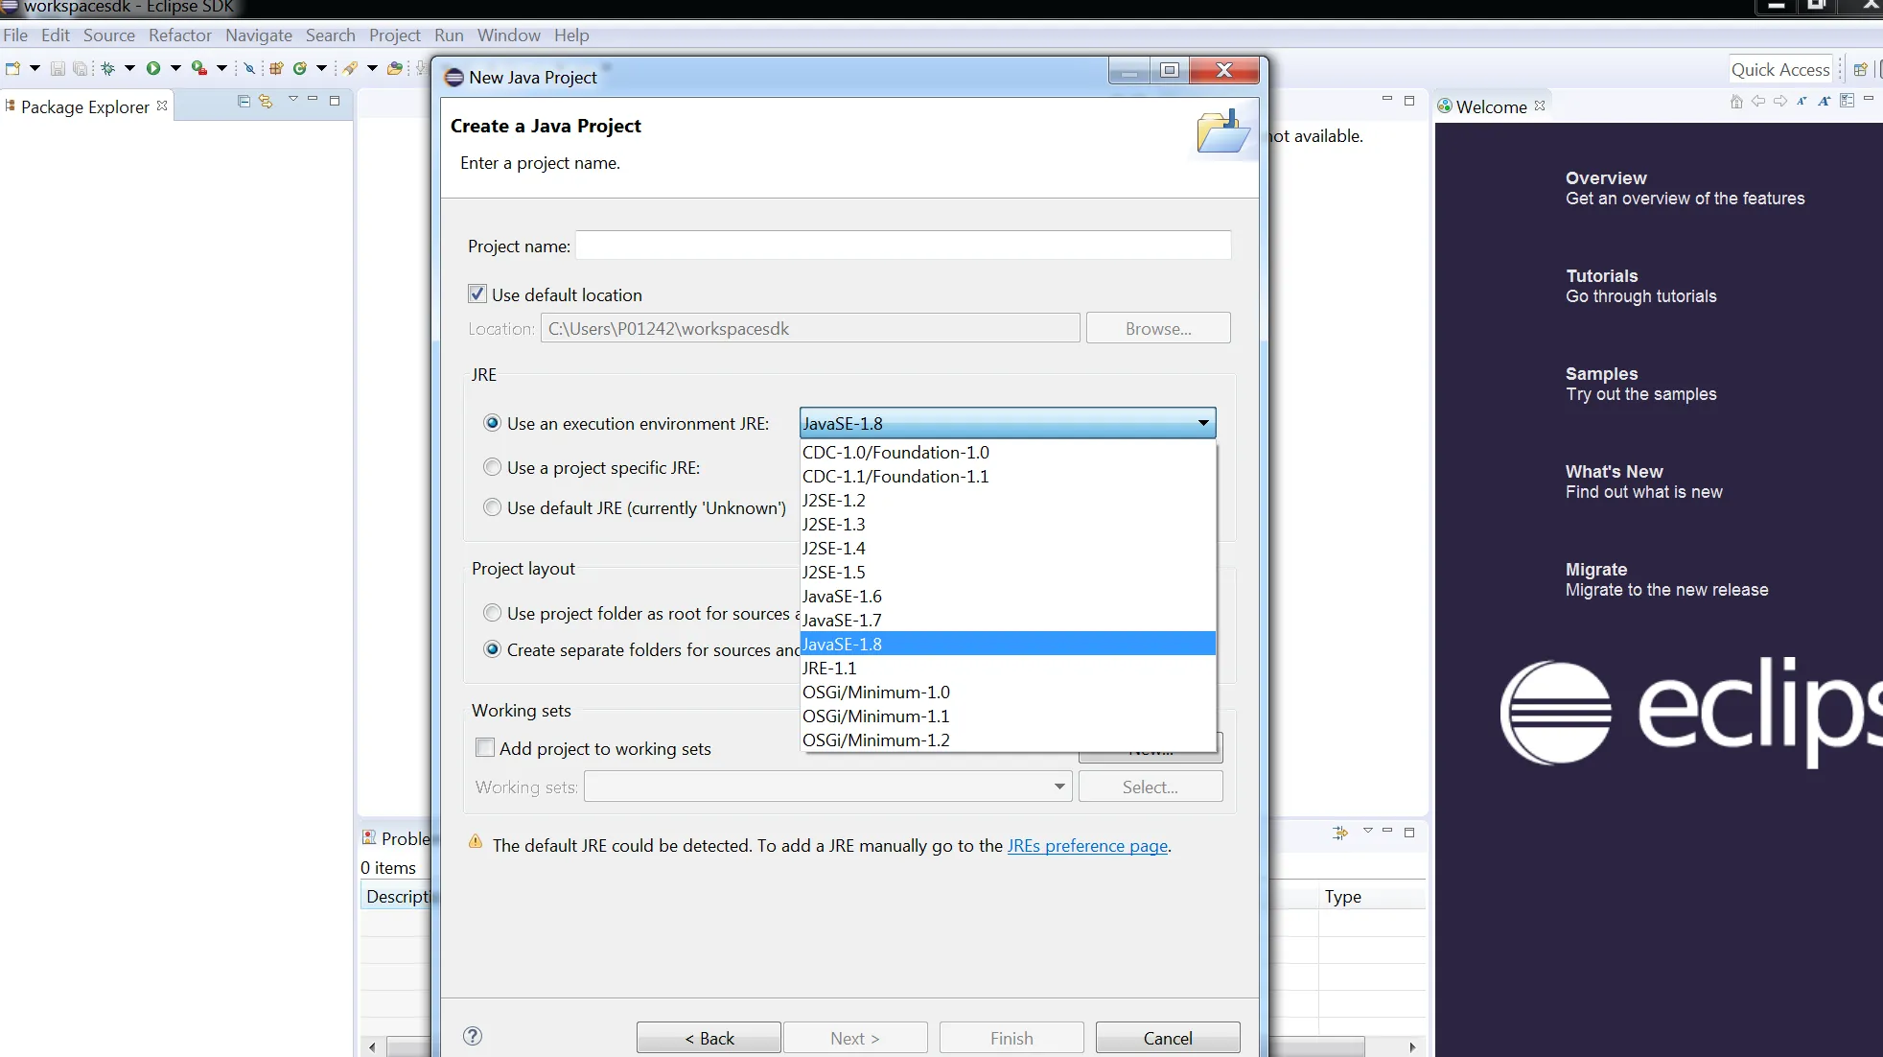This screenshot has width=1883, height=1057.
Task: Toggle Use default location checkbox
Action: tap(476, 294)
